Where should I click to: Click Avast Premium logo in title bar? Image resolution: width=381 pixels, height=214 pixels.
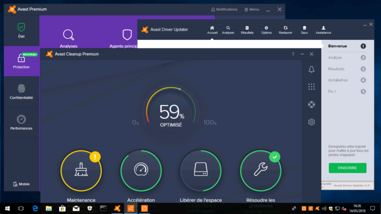coord(12,9)
